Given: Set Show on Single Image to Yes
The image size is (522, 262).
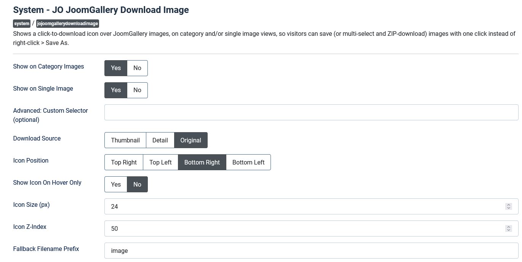Looking at the screenshot, I should click(116, 90).
